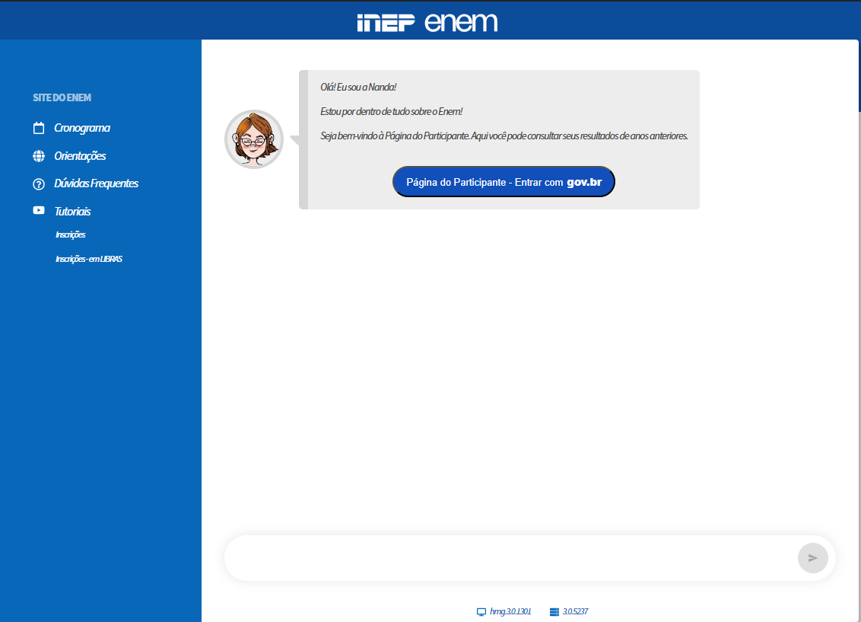The width and height of the screenshot is (861, 622).
Task: Go to Orientações in the sidebar
Action: click(x=80, y=156)
